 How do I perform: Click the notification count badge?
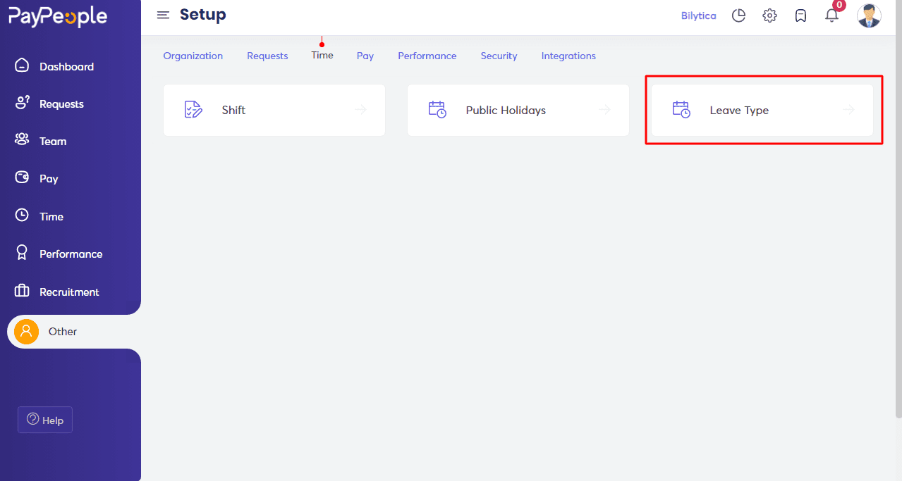click(839, 5)
